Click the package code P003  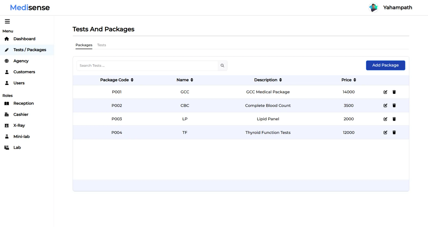click(x=117, y=119)
